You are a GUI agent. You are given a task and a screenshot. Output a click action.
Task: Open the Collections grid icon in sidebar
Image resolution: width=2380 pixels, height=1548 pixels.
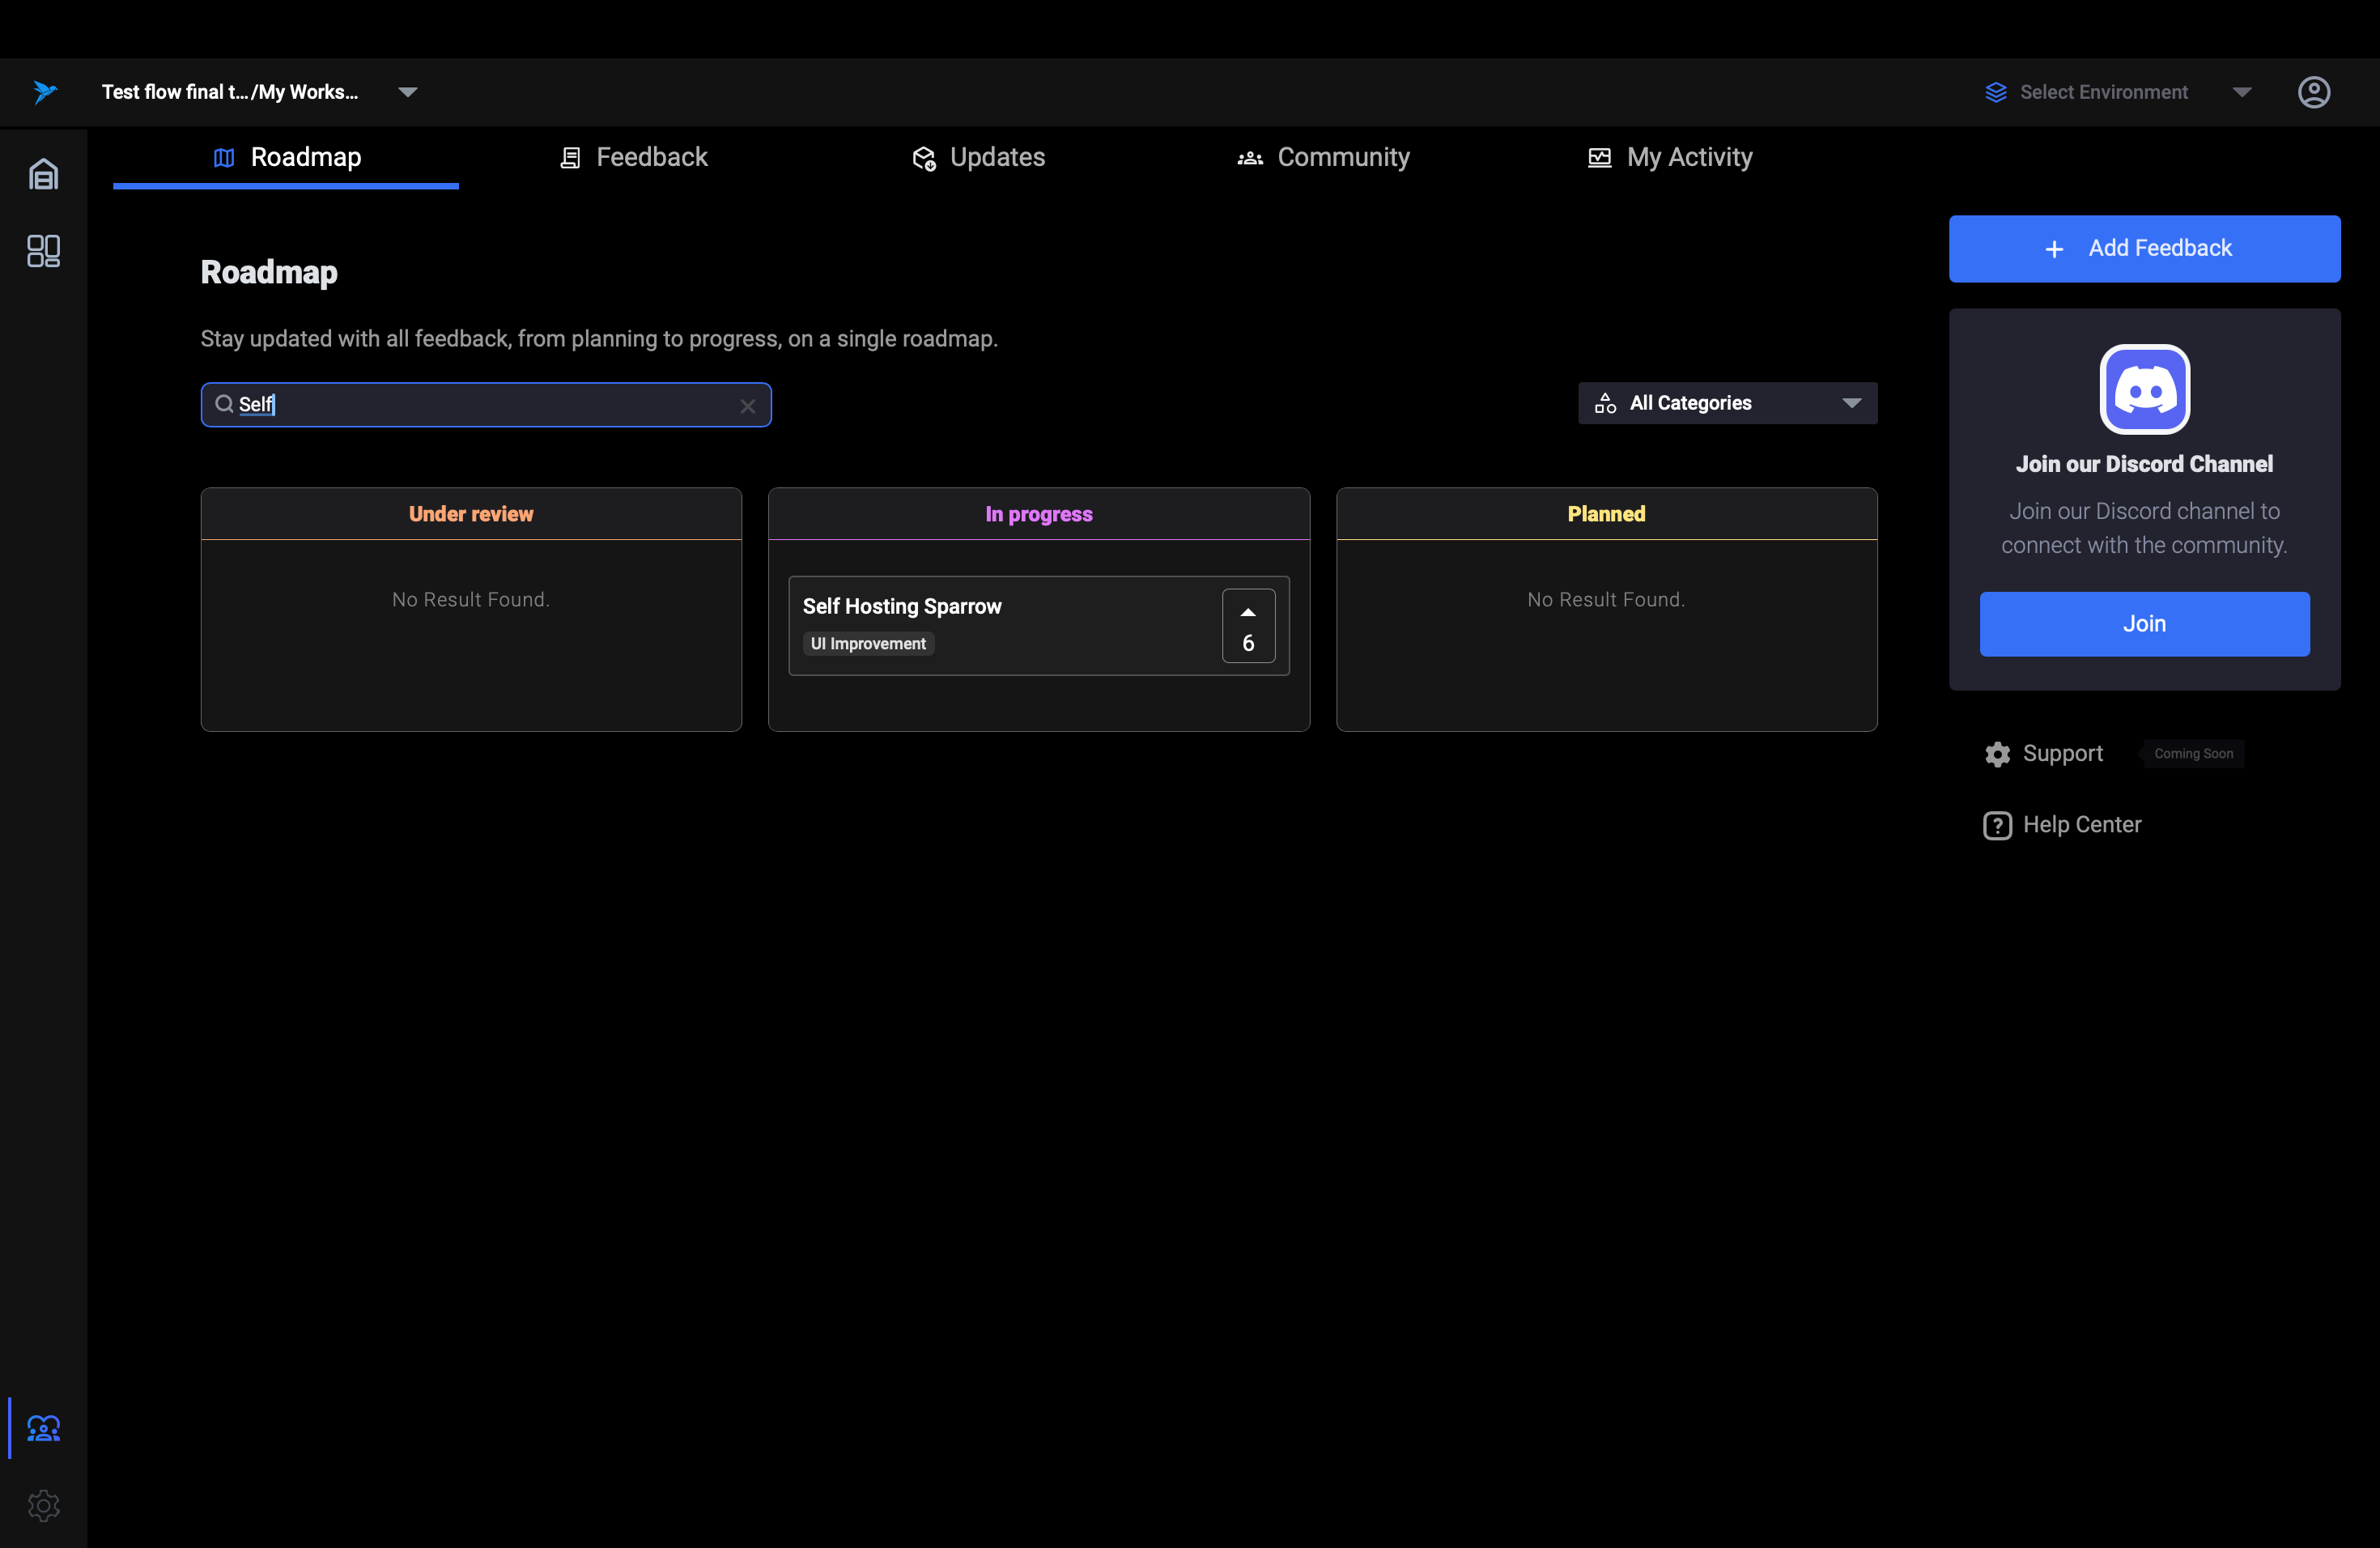(x=43, y=250)
